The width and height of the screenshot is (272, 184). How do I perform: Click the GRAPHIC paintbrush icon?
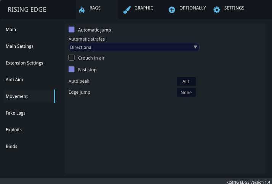[127, 10]
